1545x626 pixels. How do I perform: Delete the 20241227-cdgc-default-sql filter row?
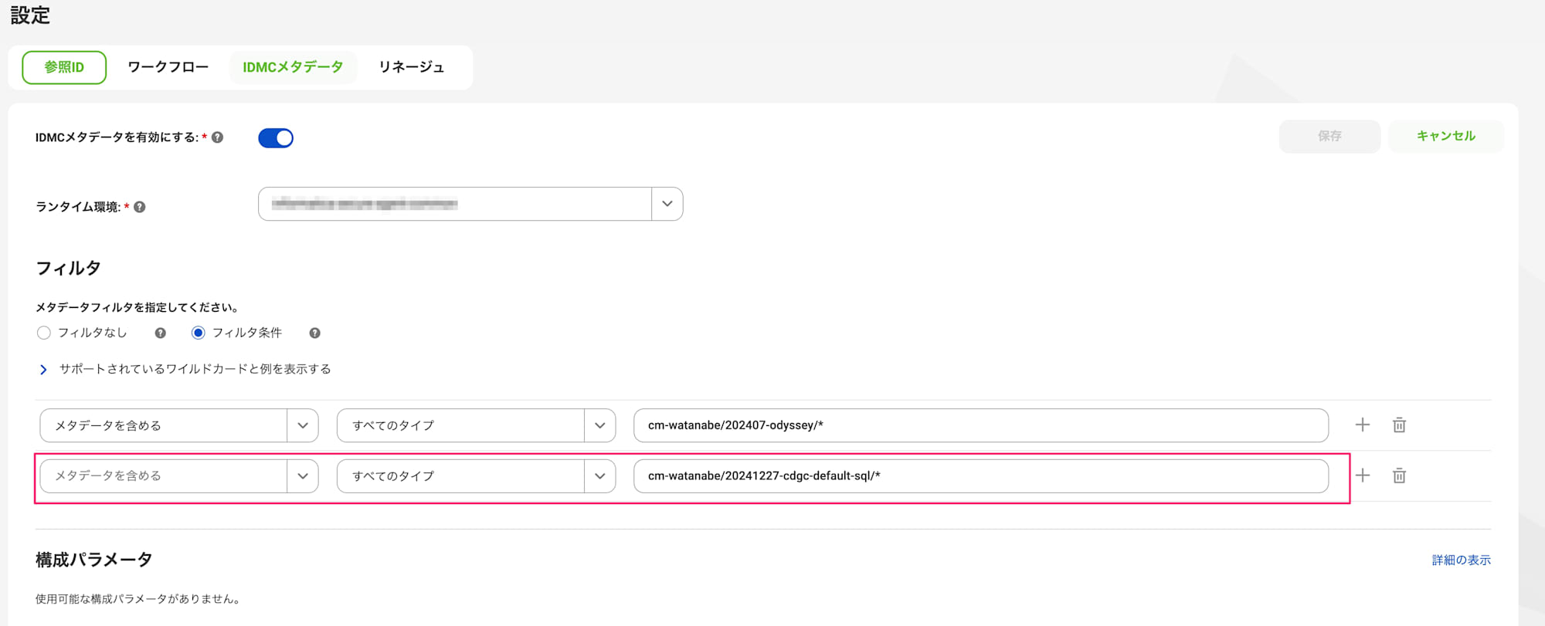point(1399,475)
